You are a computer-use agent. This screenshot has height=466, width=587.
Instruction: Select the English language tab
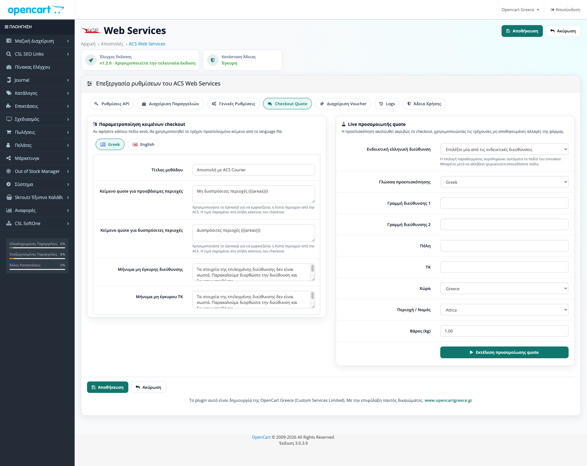pos(143,144)
